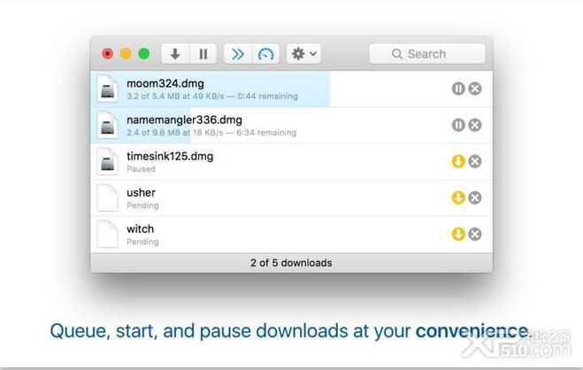Cancel the moom324.dmg download
Viewport: 583px width, 370px height.
tap(475, 89)
